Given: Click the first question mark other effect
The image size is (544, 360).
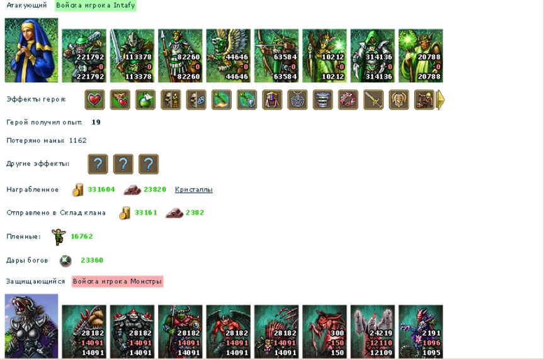Looking at the screenshot, I should 98,164.
